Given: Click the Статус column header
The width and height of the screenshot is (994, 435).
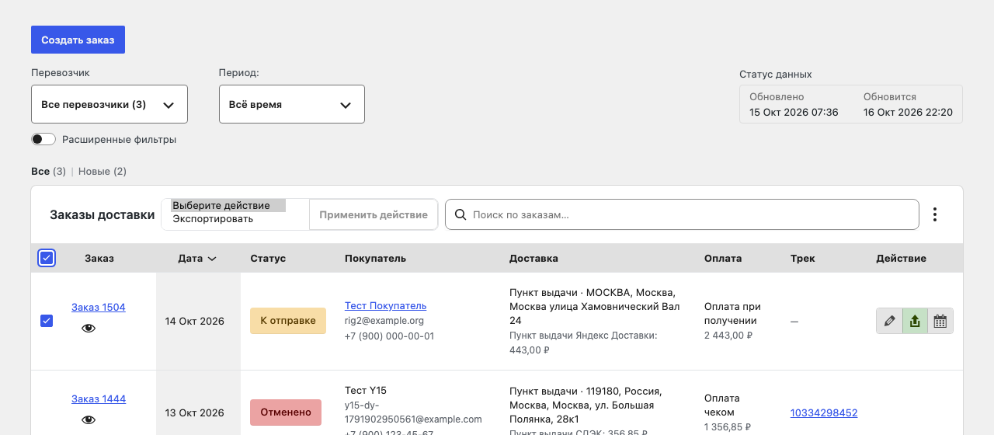Looking at the screenshot, I should (268, 258).
